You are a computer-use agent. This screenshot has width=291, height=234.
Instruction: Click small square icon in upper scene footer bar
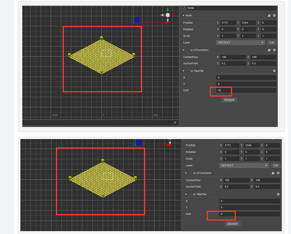click(x=175, y=123)
